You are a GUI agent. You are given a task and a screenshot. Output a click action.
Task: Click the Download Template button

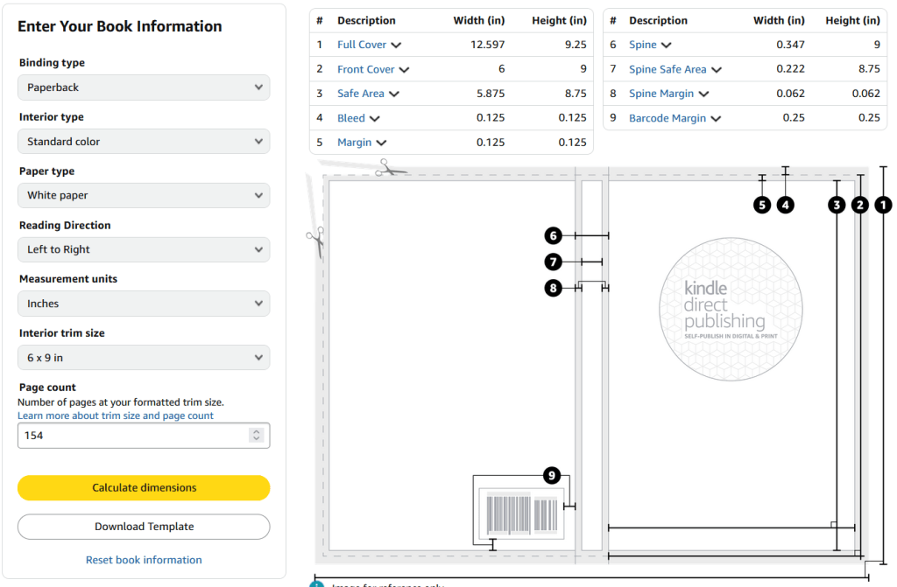144,527
